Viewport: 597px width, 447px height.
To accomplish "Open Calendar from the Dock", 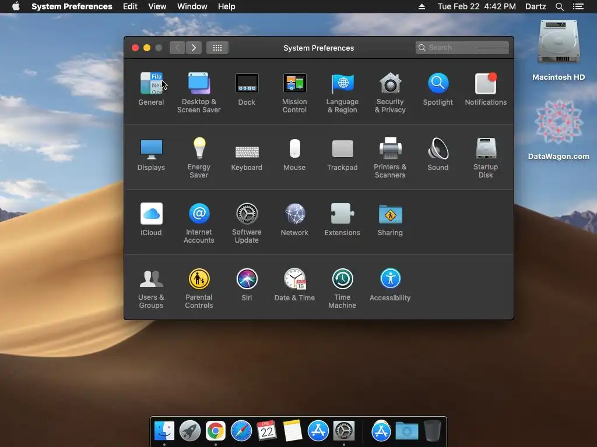I will click(266, 431).
